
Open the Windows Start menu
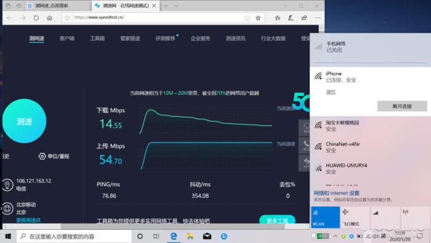pos(8,236)
